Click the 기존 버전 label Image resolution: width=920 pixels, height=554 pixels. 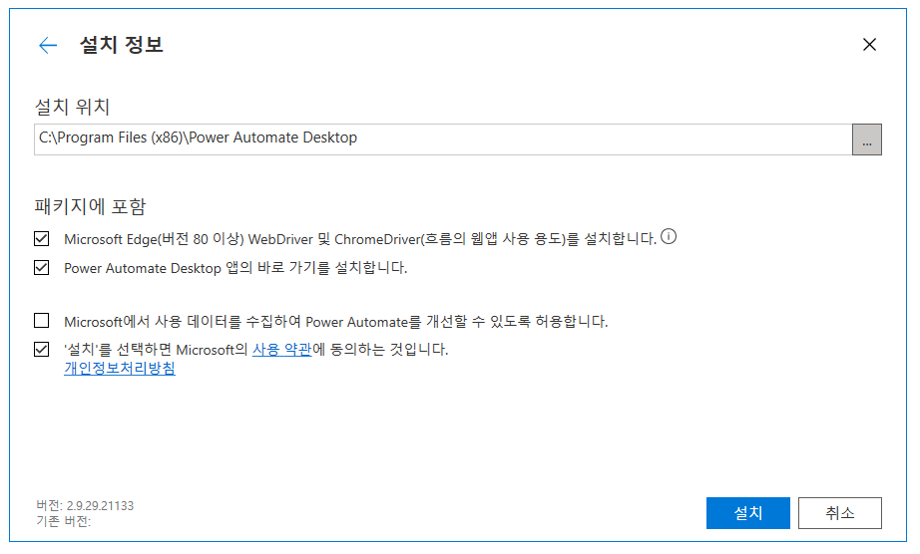pos(64,521)
